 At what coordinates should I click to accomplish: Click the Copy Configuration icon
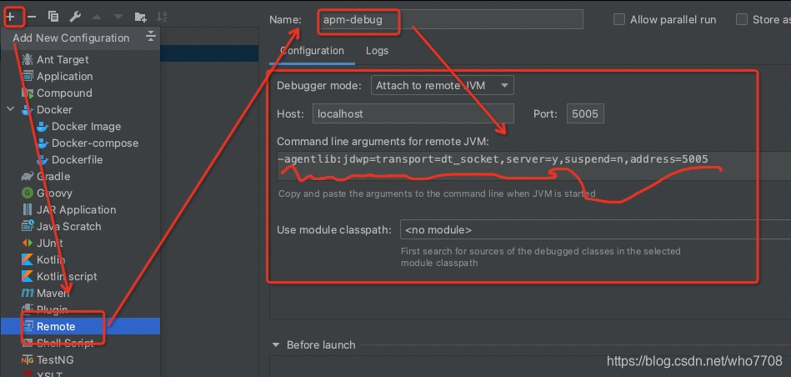[53, 17]
